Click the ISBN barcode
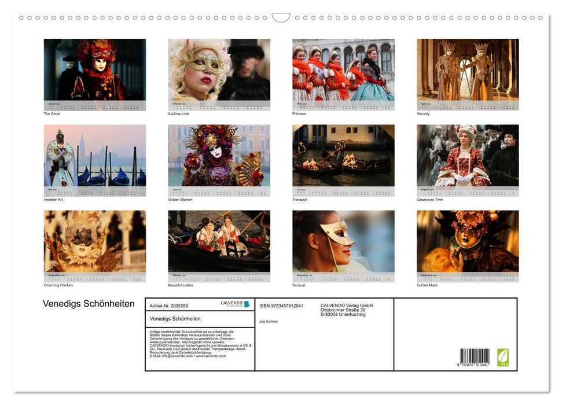Image resolution: width=562 pixels, height=405 pixels. tap(475, 358)
